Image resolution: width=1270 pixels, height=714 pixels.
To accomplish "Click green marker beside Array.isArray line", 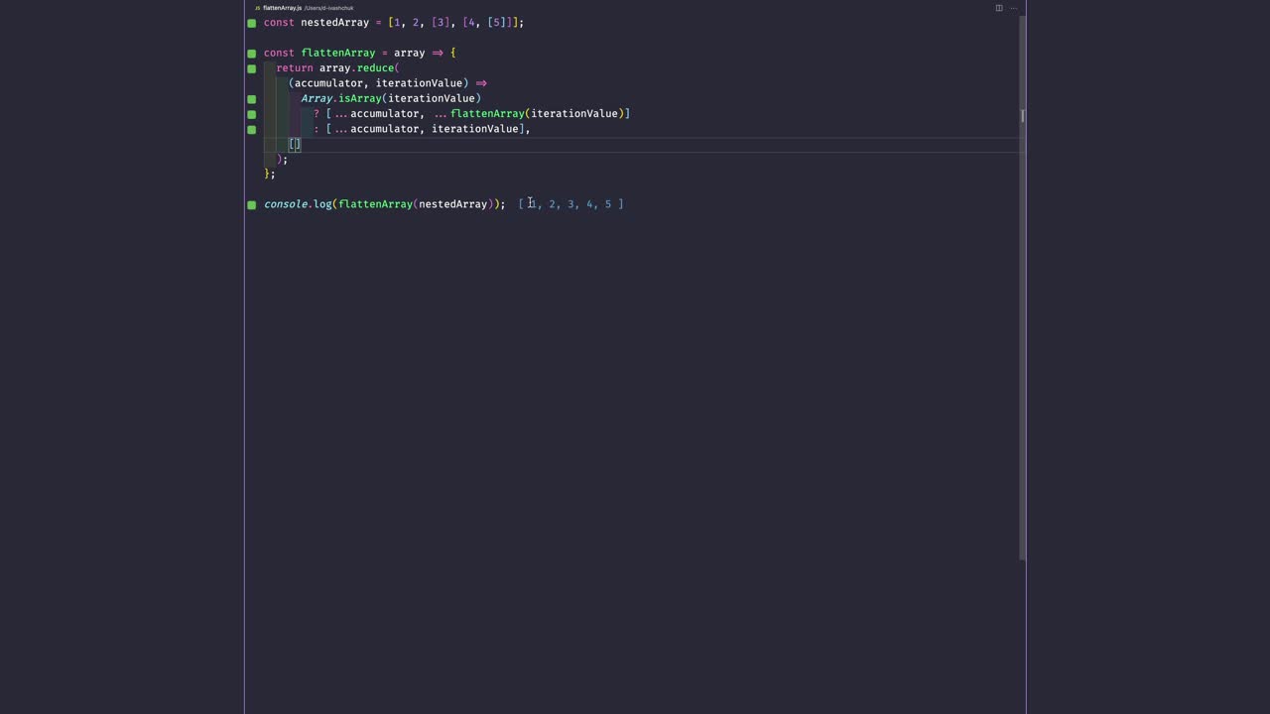I will [252, 99].
